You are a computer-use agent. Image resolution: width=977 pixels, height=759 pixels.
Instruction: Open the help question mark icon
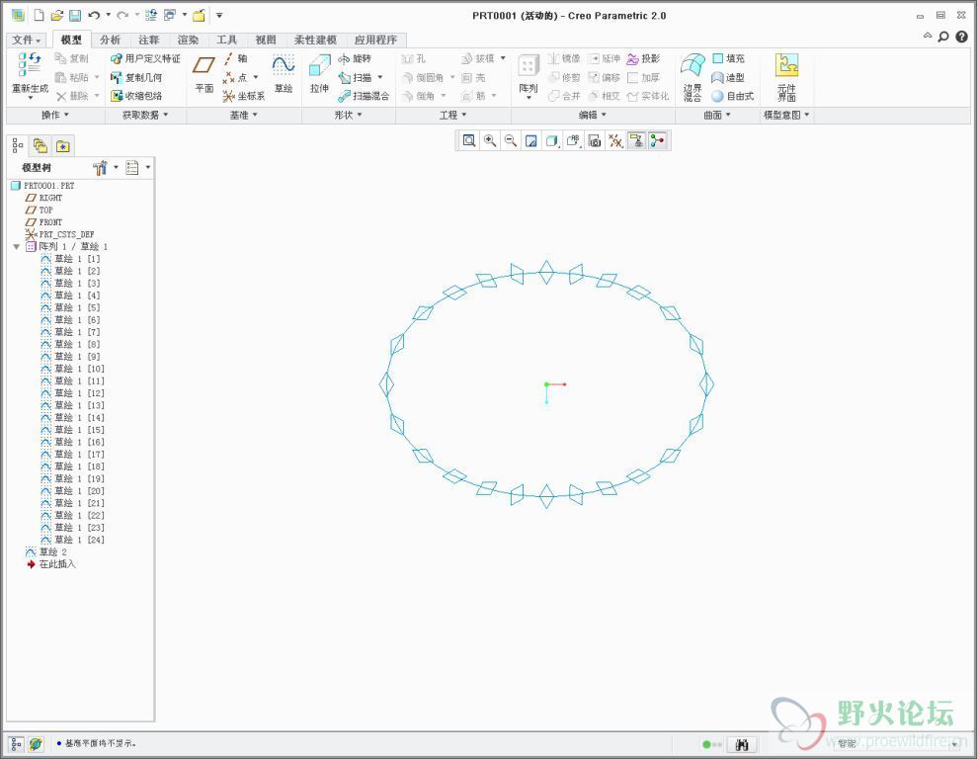coord(961,37)
